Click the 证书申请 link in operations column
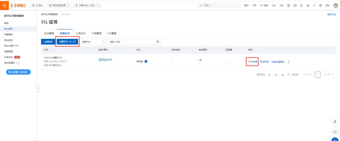The width and height of the screenshot is (340, 141). [x=252, y=62]
